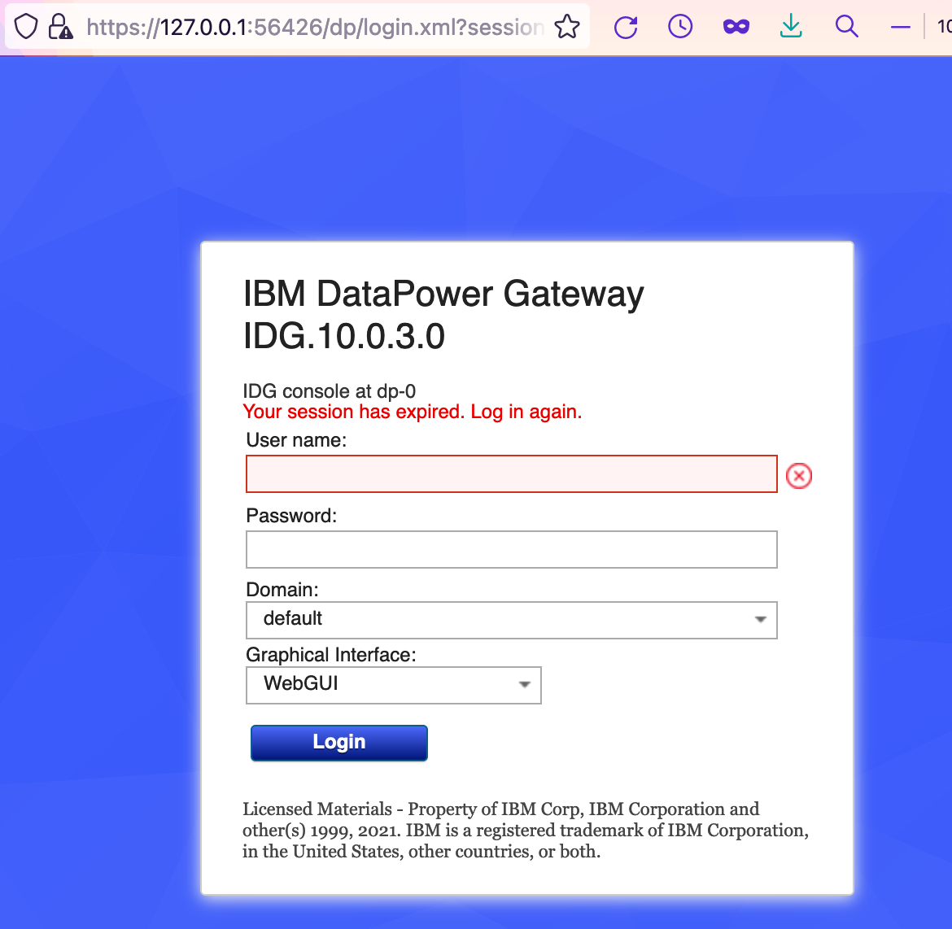Reload the page with refresh icon

click(x=626, y=28)
